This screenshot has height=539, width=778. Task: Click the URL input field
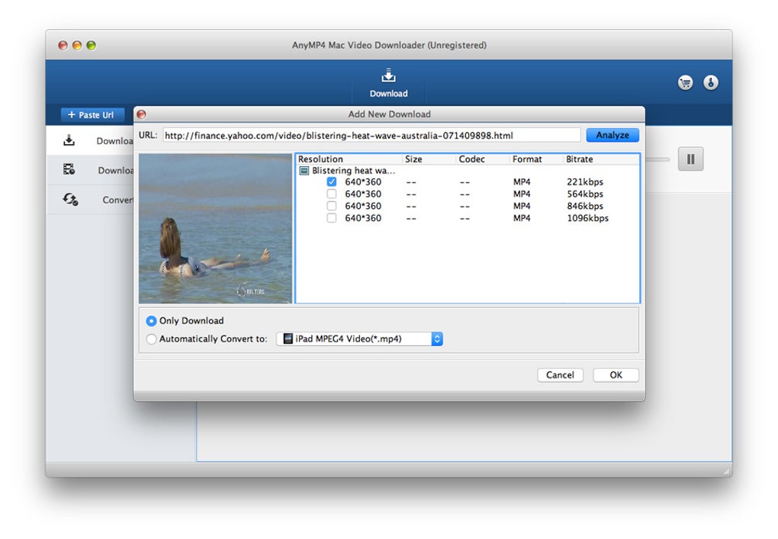coord(371,136)
